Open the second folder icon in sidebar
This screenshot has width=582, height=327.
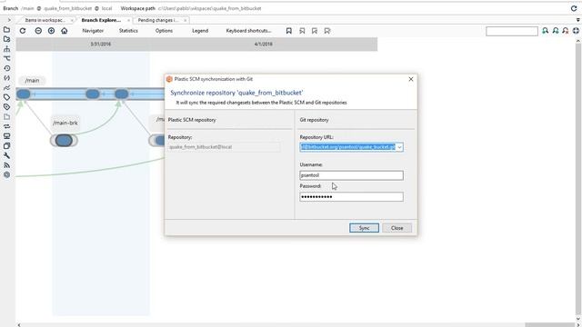click(x=6, y=39)
